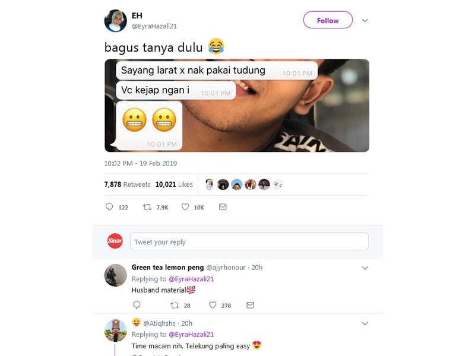
Task: Open the tweet timestamp 10:02 PM - 19 Feb 2019
Action: pyautogui.click(x=140, y=163)
